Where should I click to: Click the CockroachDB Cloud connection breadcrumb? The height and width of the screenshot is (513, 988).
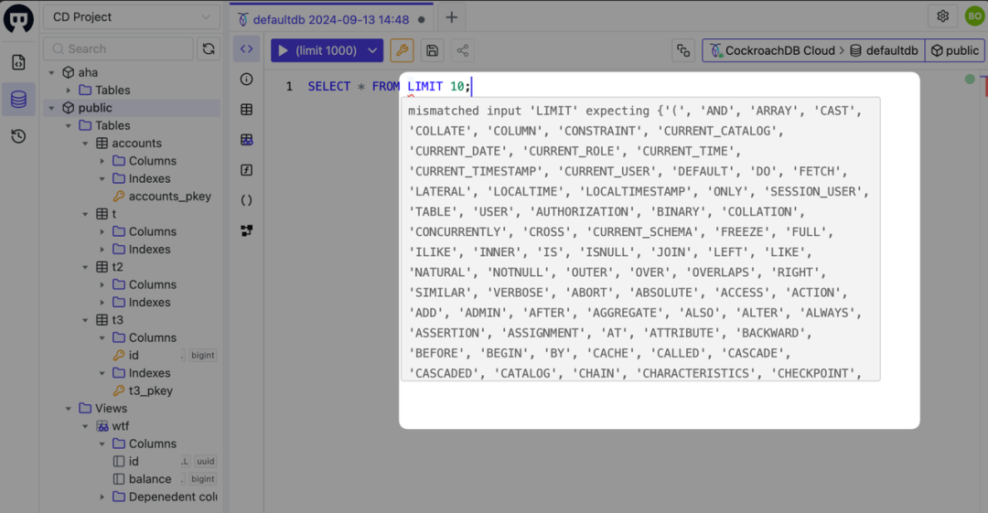pyautogui.click(x=772, y=50)
